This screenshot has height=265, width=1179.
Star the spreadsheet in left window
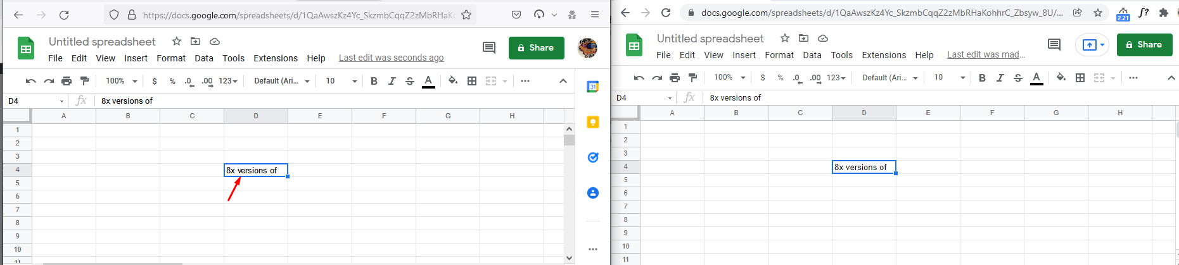tap(177, 41)
